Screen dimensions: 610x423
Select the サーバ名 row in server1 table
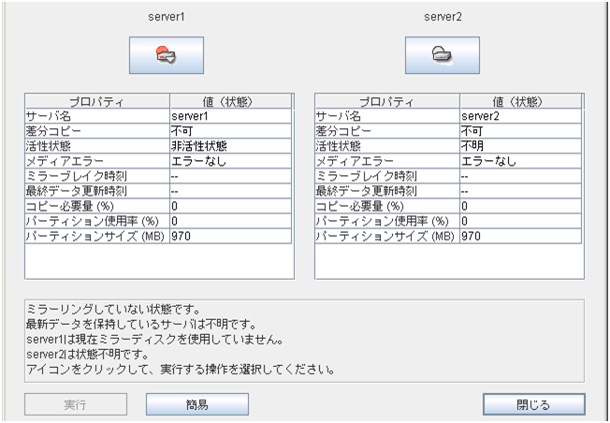coord(96,116)
